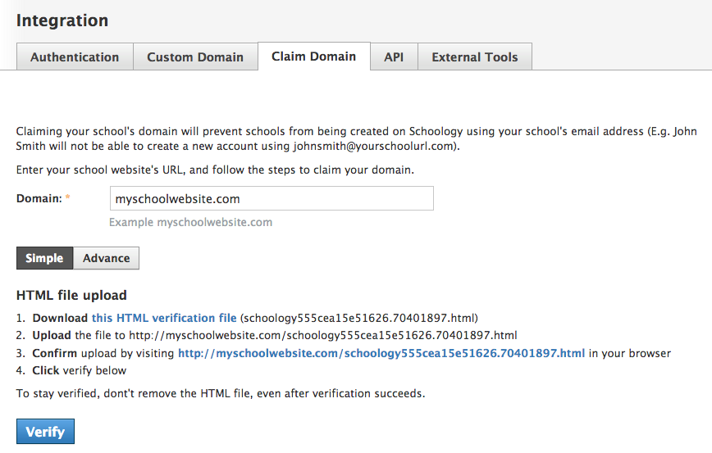Click the red required asterisk beside Domain
The height and width of the screenshot is (453, 712).
(x=68, y=199)
